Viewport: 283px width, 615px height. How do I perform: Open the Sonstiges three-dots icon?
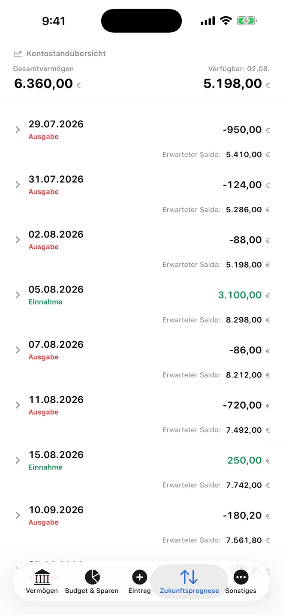pyautogui.click(x=241, y=577)
